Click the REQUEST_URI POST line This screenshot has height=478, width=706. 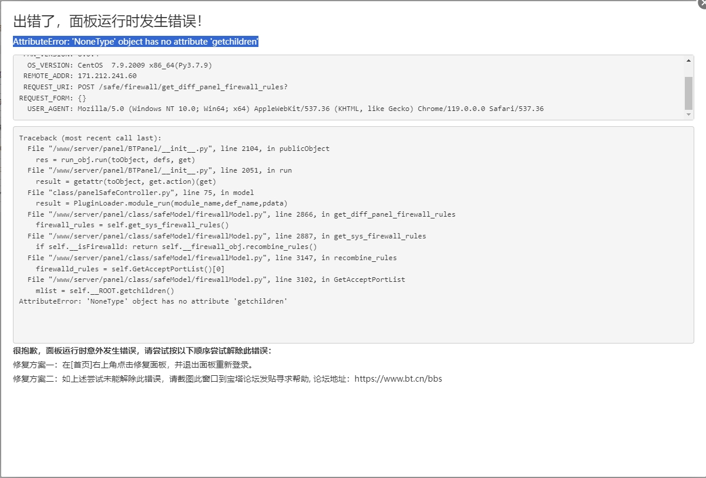[156, 87]
